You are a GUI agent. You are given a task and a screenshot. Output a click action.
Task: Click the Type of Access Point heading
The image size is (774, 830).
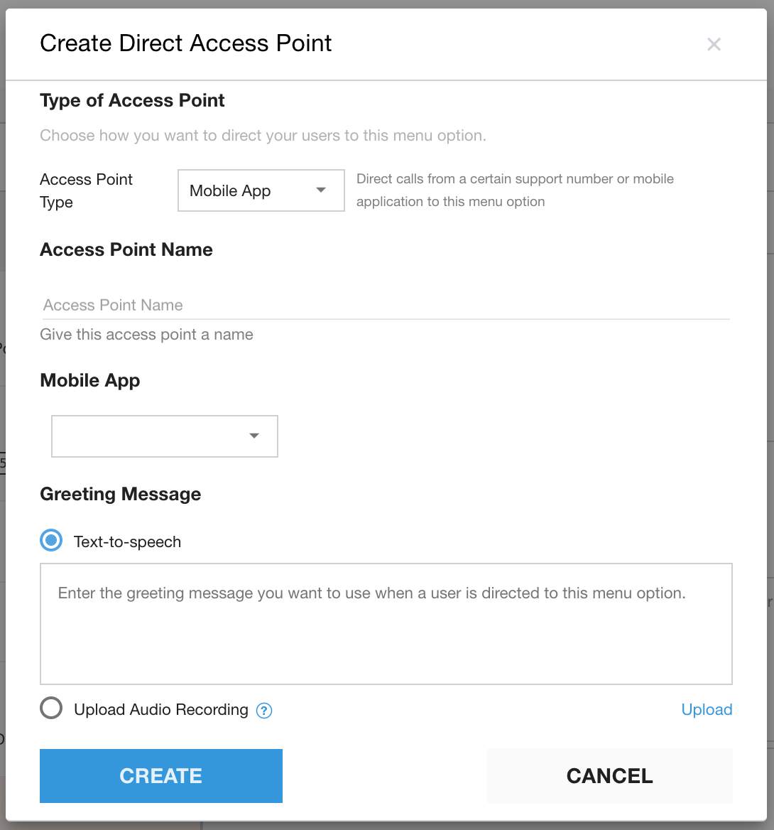pos(132,100)
